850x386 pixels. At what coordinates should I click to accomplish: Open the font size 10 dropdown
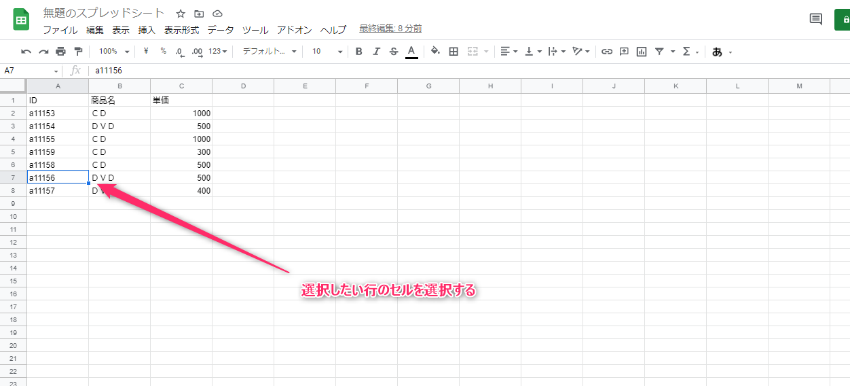click(327, 51)
